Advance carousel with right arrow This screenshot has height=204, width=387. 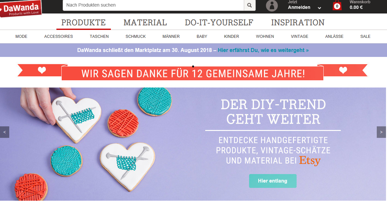381,132
